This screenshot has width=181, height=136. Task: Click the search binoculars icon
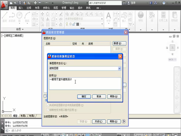pyautogui.click(x=124, y=3)
